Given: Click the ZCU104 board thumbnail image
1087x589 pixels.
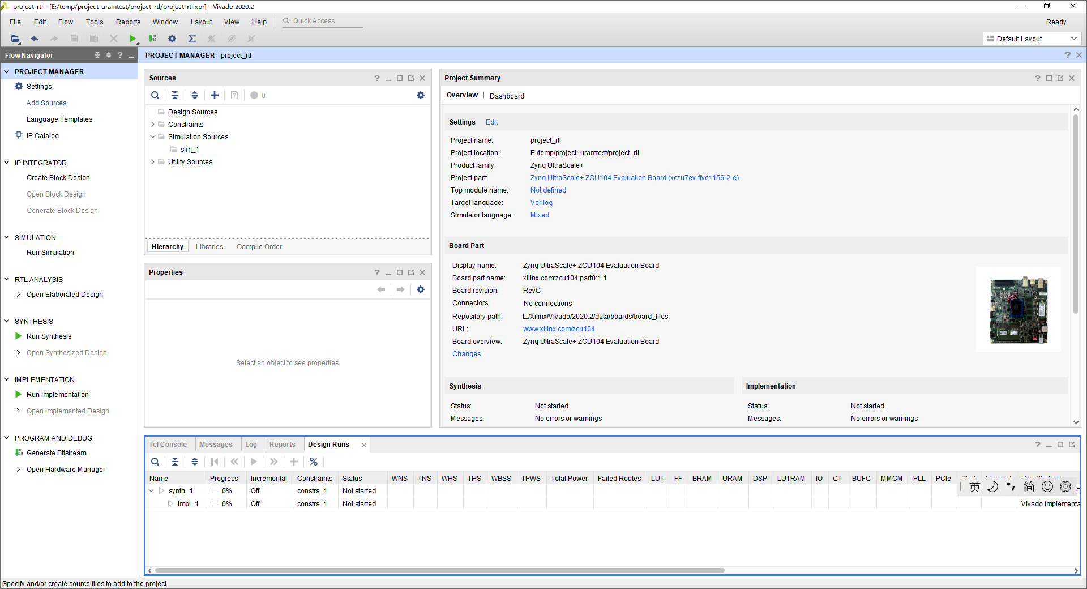Looking at the screenshot, I should click(x=1018, y=310).
